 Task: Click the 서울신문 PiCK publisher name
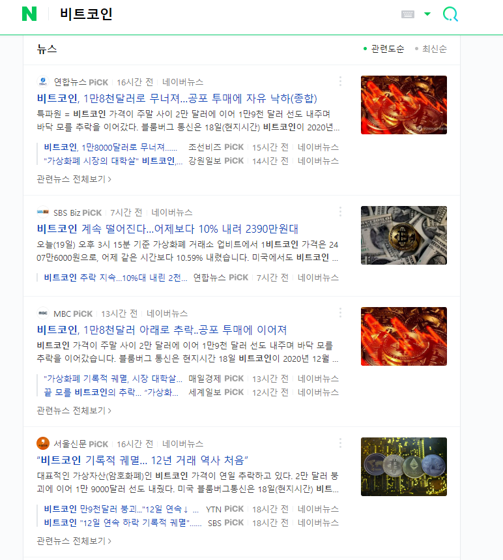pos(81,444)
